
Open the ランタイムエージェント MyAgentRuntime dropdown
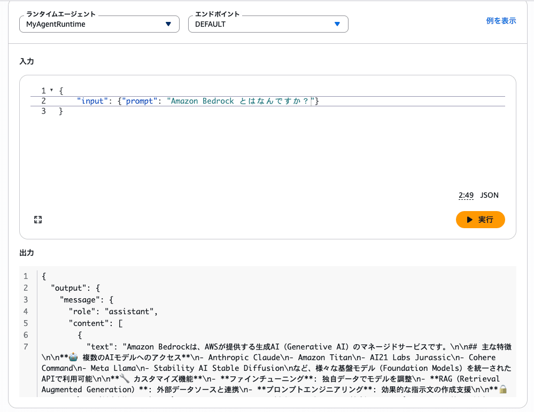click(99, 24)
